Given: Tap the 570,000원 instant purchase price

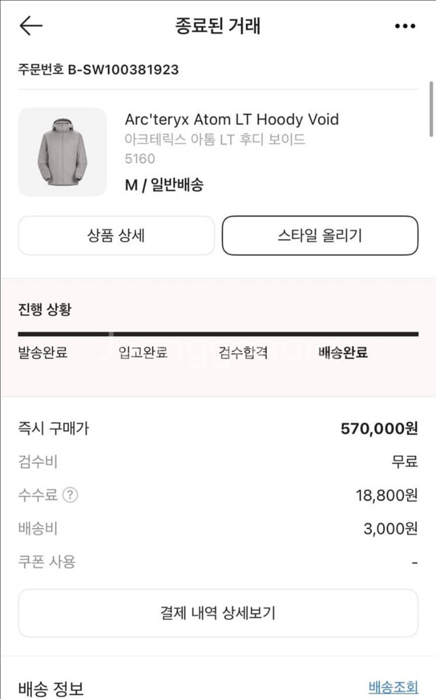Looking at the screenshot, I should pos(379,429).
